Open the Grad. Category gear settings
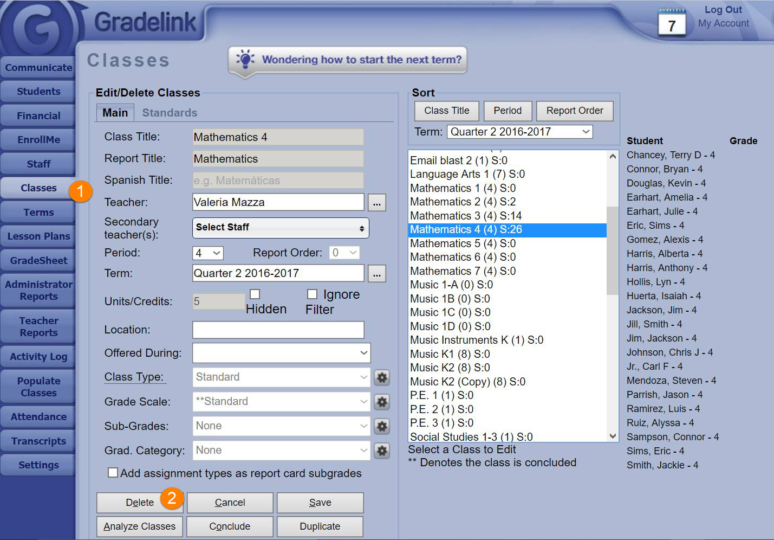 pyautogui.click(x=382, y=451)
